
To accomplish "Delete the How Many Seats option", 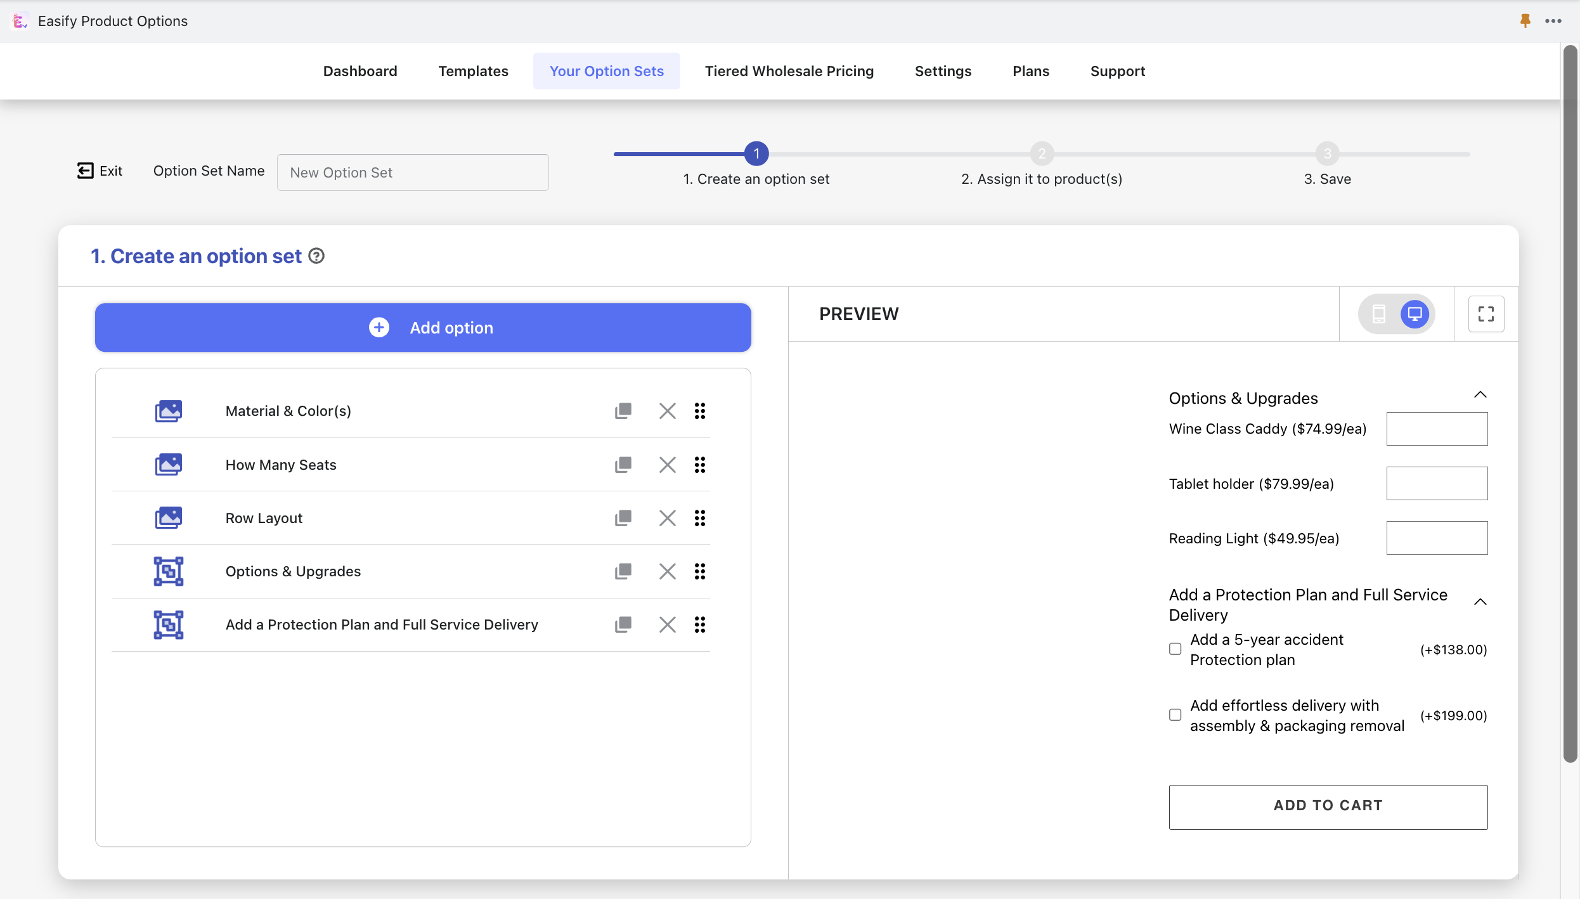I will [x=667, y=465].
